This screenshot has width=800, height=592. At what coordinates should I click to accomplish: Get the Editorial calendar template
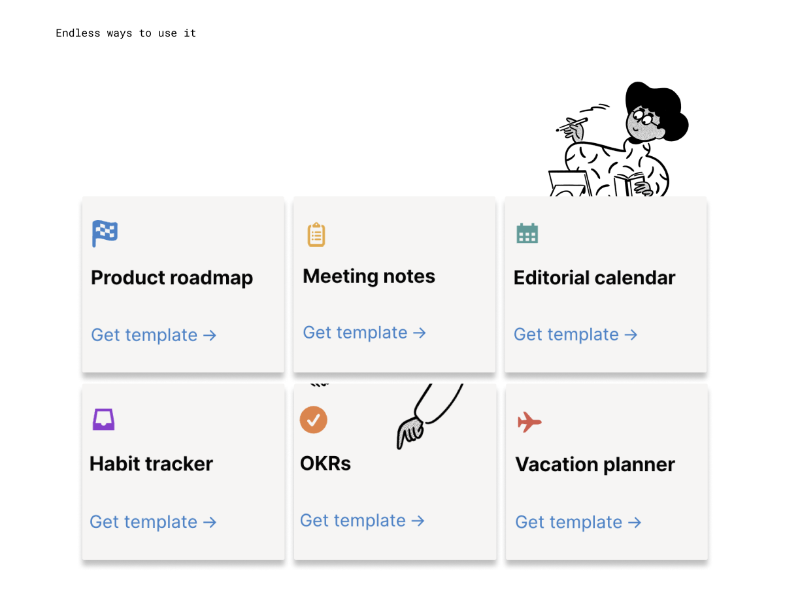pos(576,335)
